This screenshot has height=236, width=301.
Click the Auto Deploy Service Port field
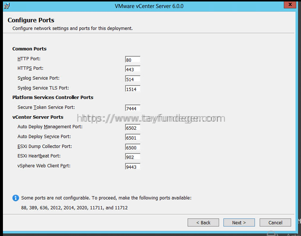click(133, 137)
